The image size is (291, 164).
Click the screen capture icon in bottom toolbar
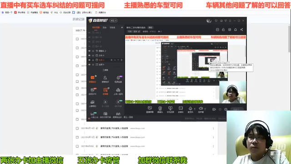tap(150, 109)
